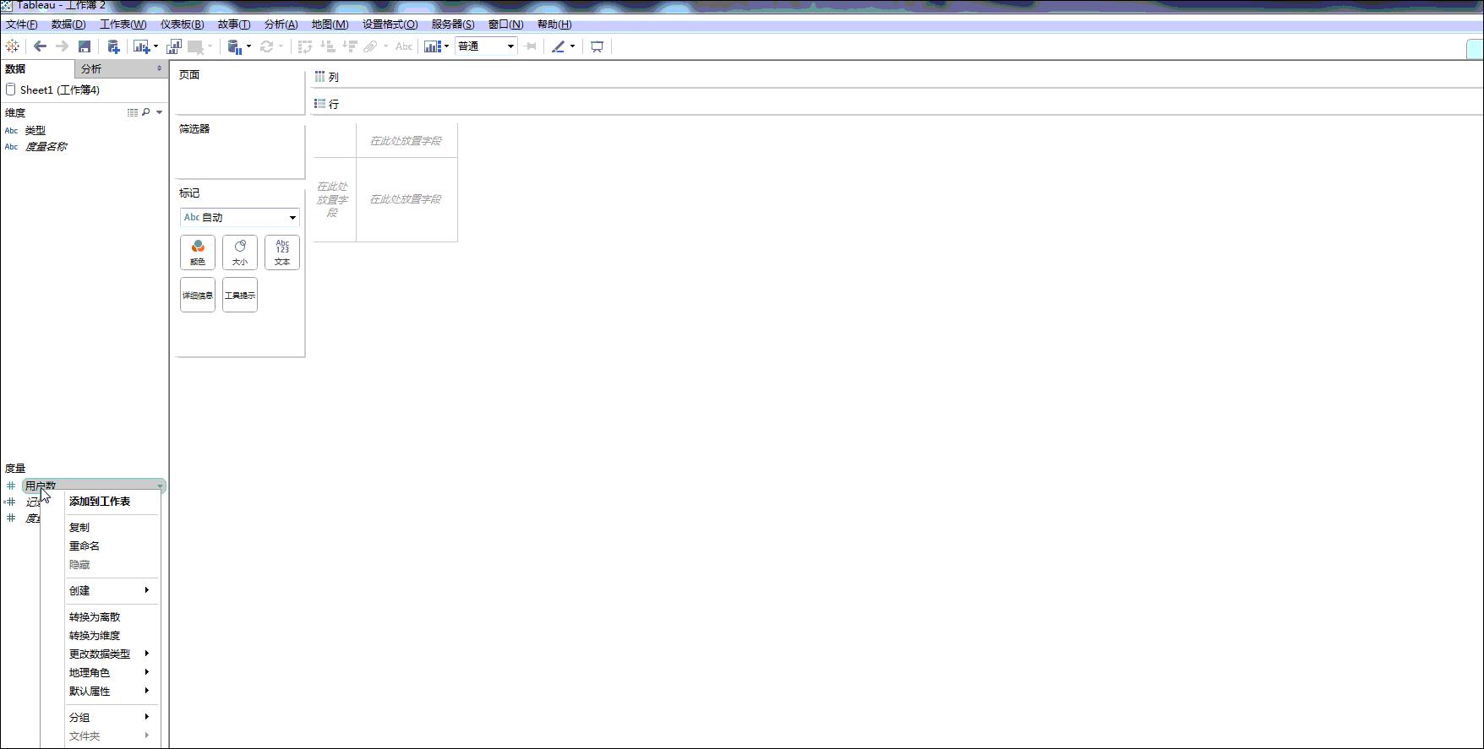Click the cylinder icon beside Sheet1 data source
Screen dimensions: 1484x749
(x=10, y=90)
